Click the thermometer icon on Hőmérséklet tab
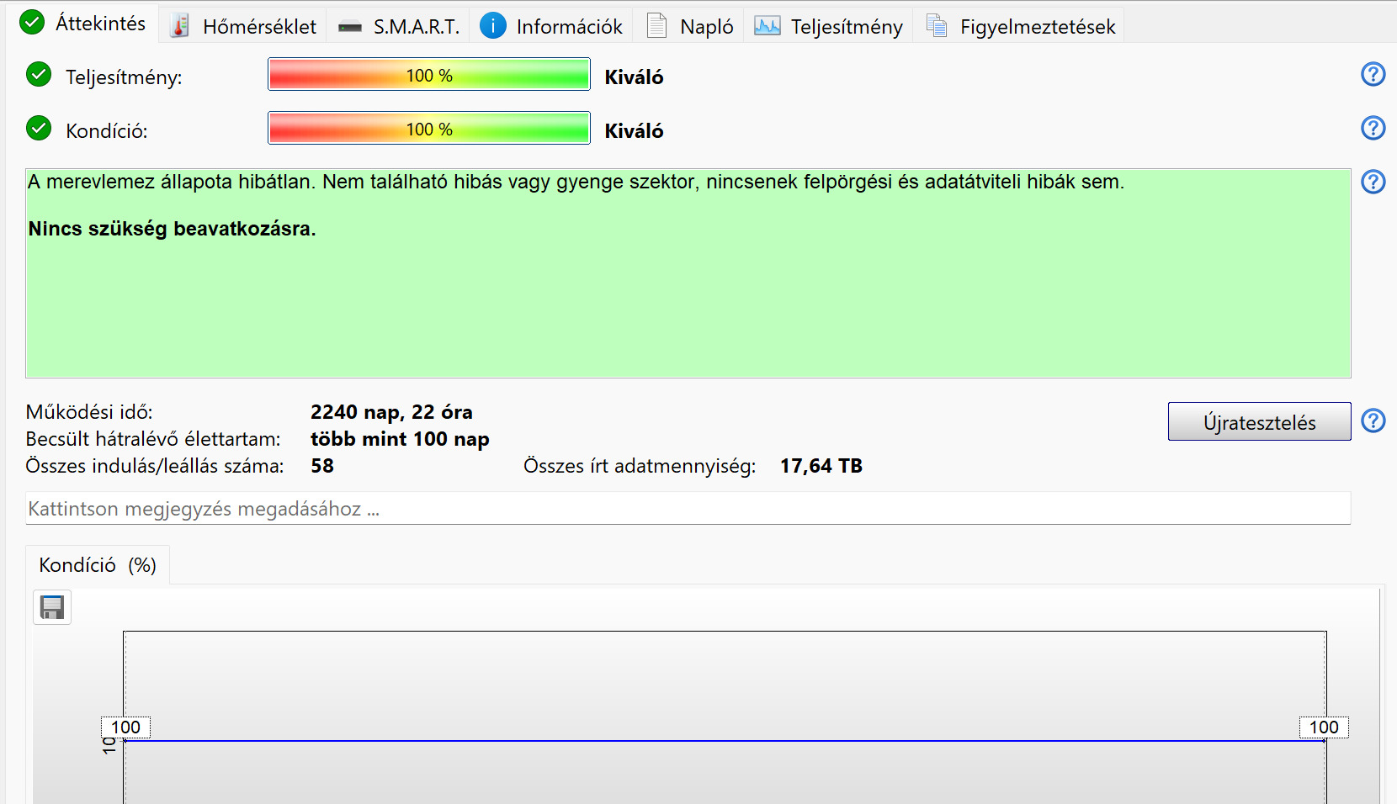 point(179,26)
